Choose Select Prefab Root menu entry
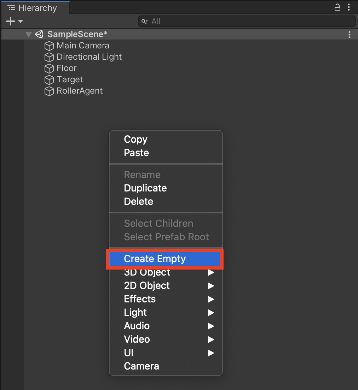358x390 pixels. 166,237
